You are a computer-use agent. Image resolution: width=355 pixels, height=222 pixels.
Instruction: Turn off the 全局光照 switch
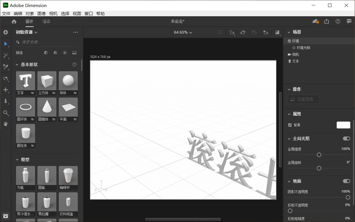(x=347, y=138)
